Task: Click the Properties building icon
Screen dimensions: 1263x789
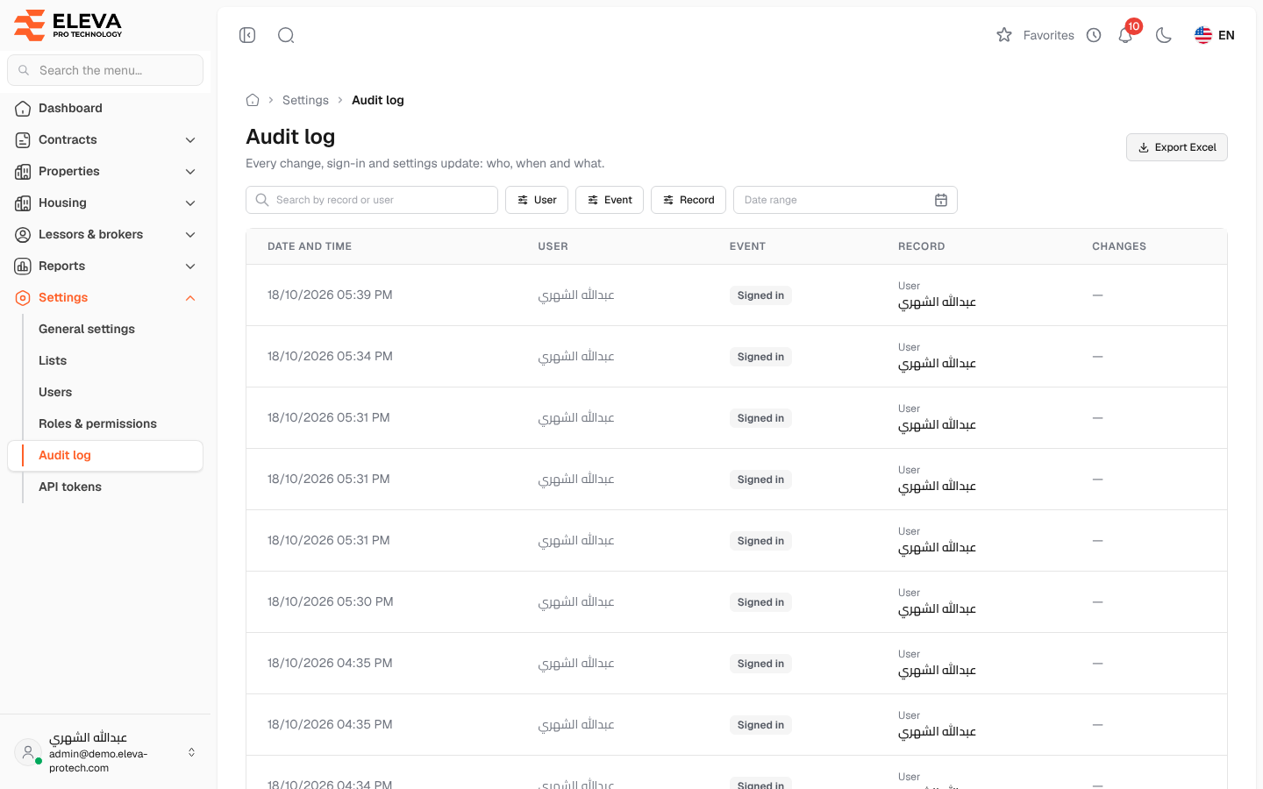Action: tap(23, 171)
